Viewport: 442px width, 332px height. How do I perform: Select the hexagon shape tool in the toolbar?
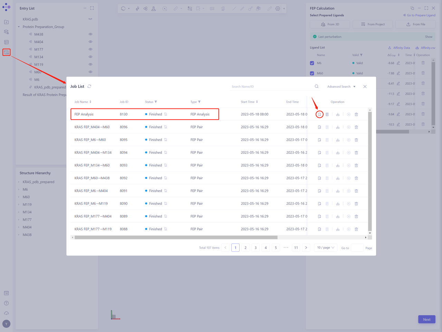pos(123,9)
